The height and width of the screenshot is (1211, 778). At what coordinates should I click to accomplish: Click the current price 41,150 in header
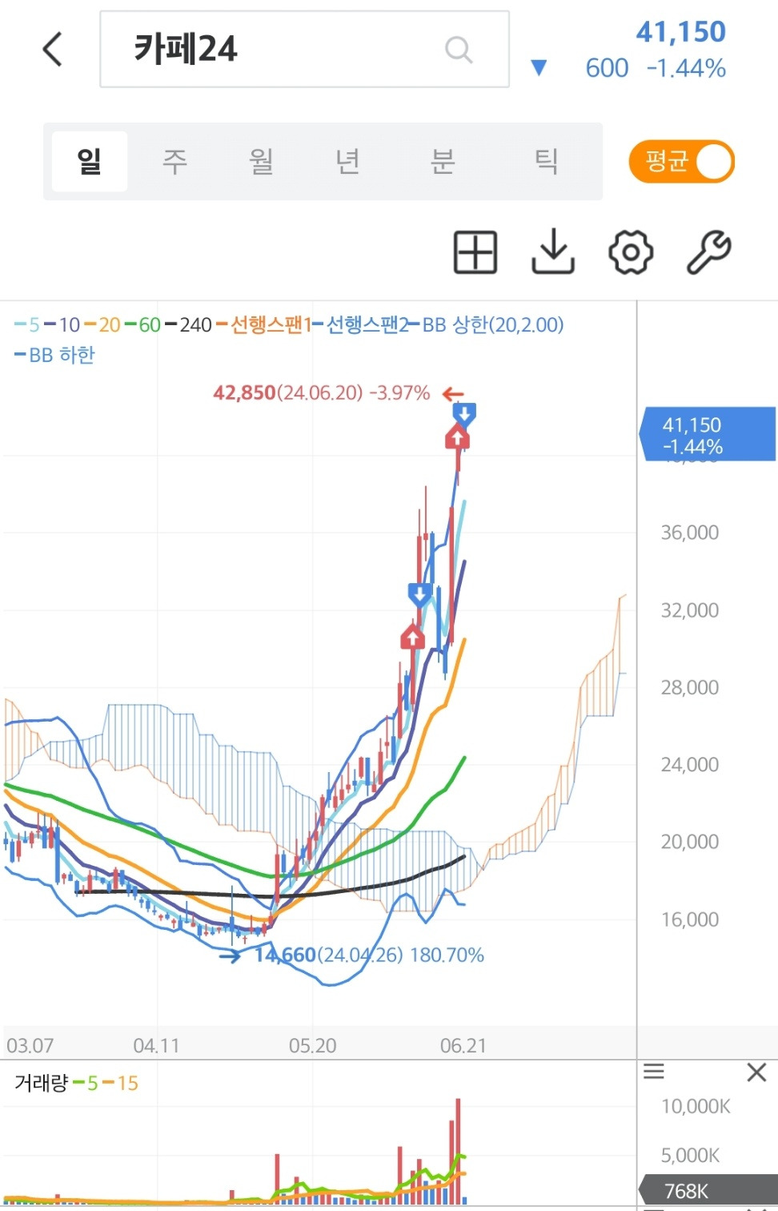680,32
